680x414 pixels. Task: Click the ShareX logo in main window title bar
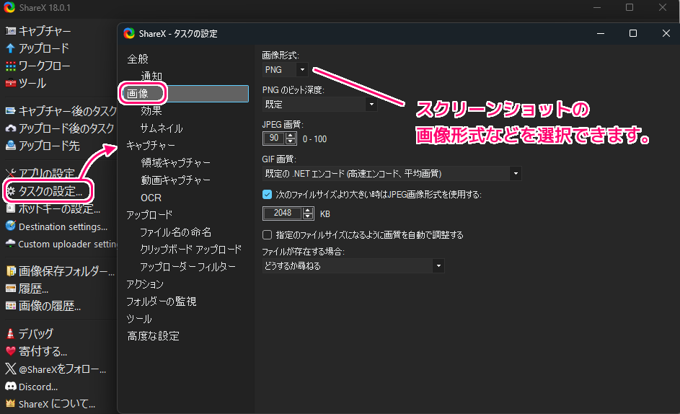tap(9, 7)
